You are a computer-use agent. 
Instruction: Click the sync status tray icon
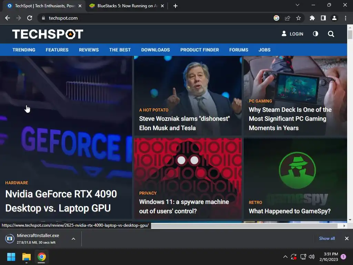pyautogui.click(x=294, y=257)
